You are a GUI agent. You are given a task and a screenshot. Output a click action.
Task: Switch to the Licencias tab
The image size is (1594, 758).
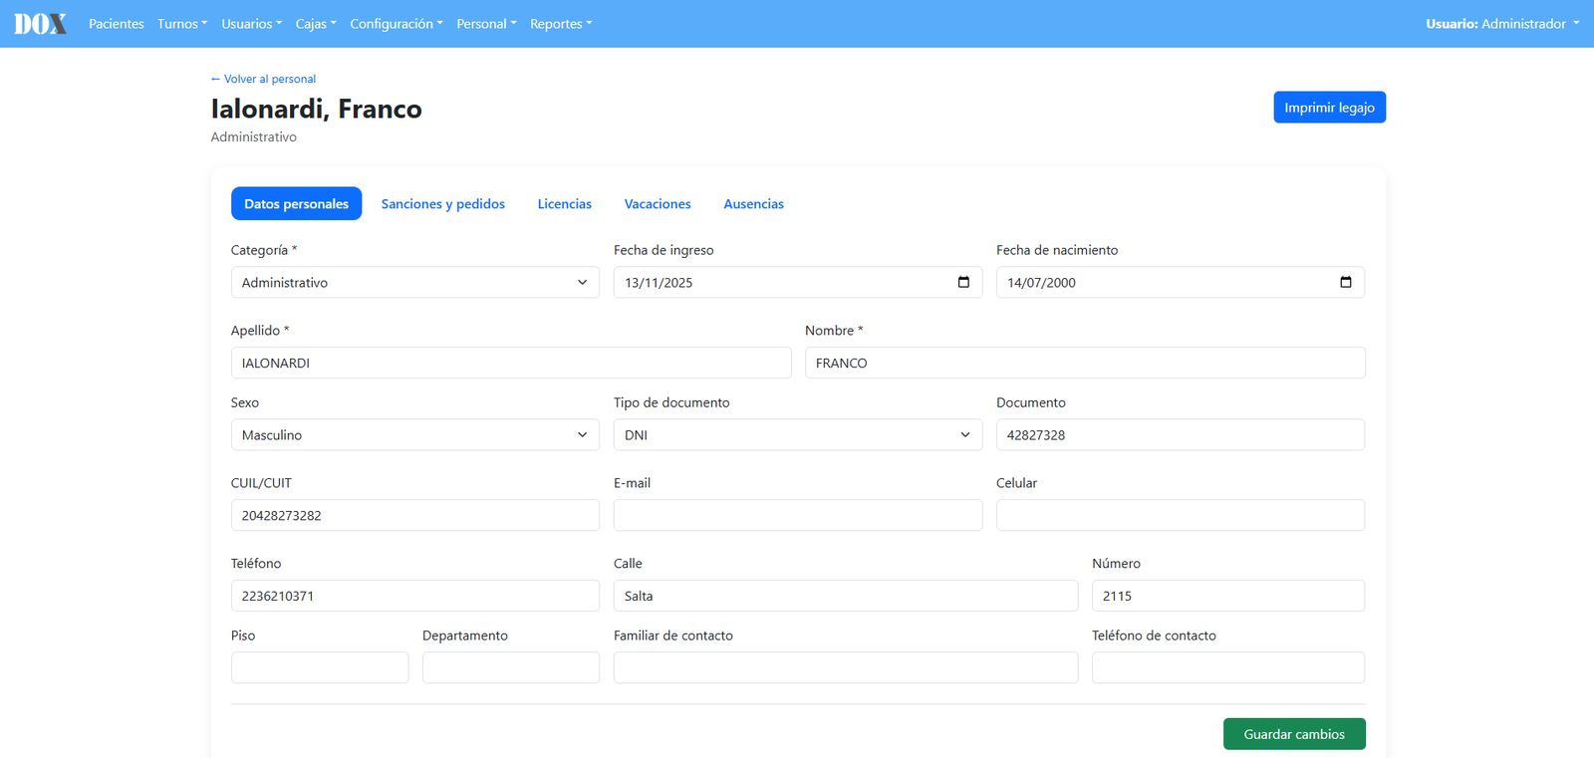(x=565, y=203)
